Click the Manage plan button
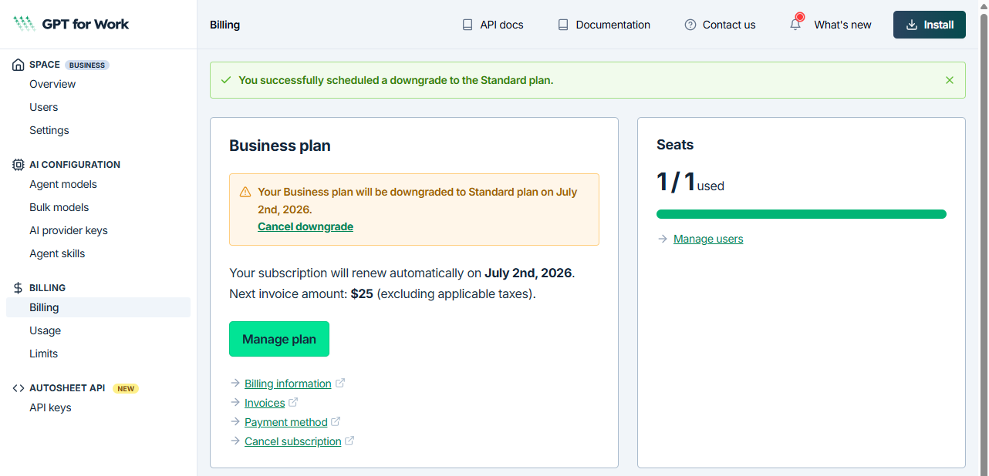Image resolution: width=989 pixels, height=476 pixels. (279, 339)
